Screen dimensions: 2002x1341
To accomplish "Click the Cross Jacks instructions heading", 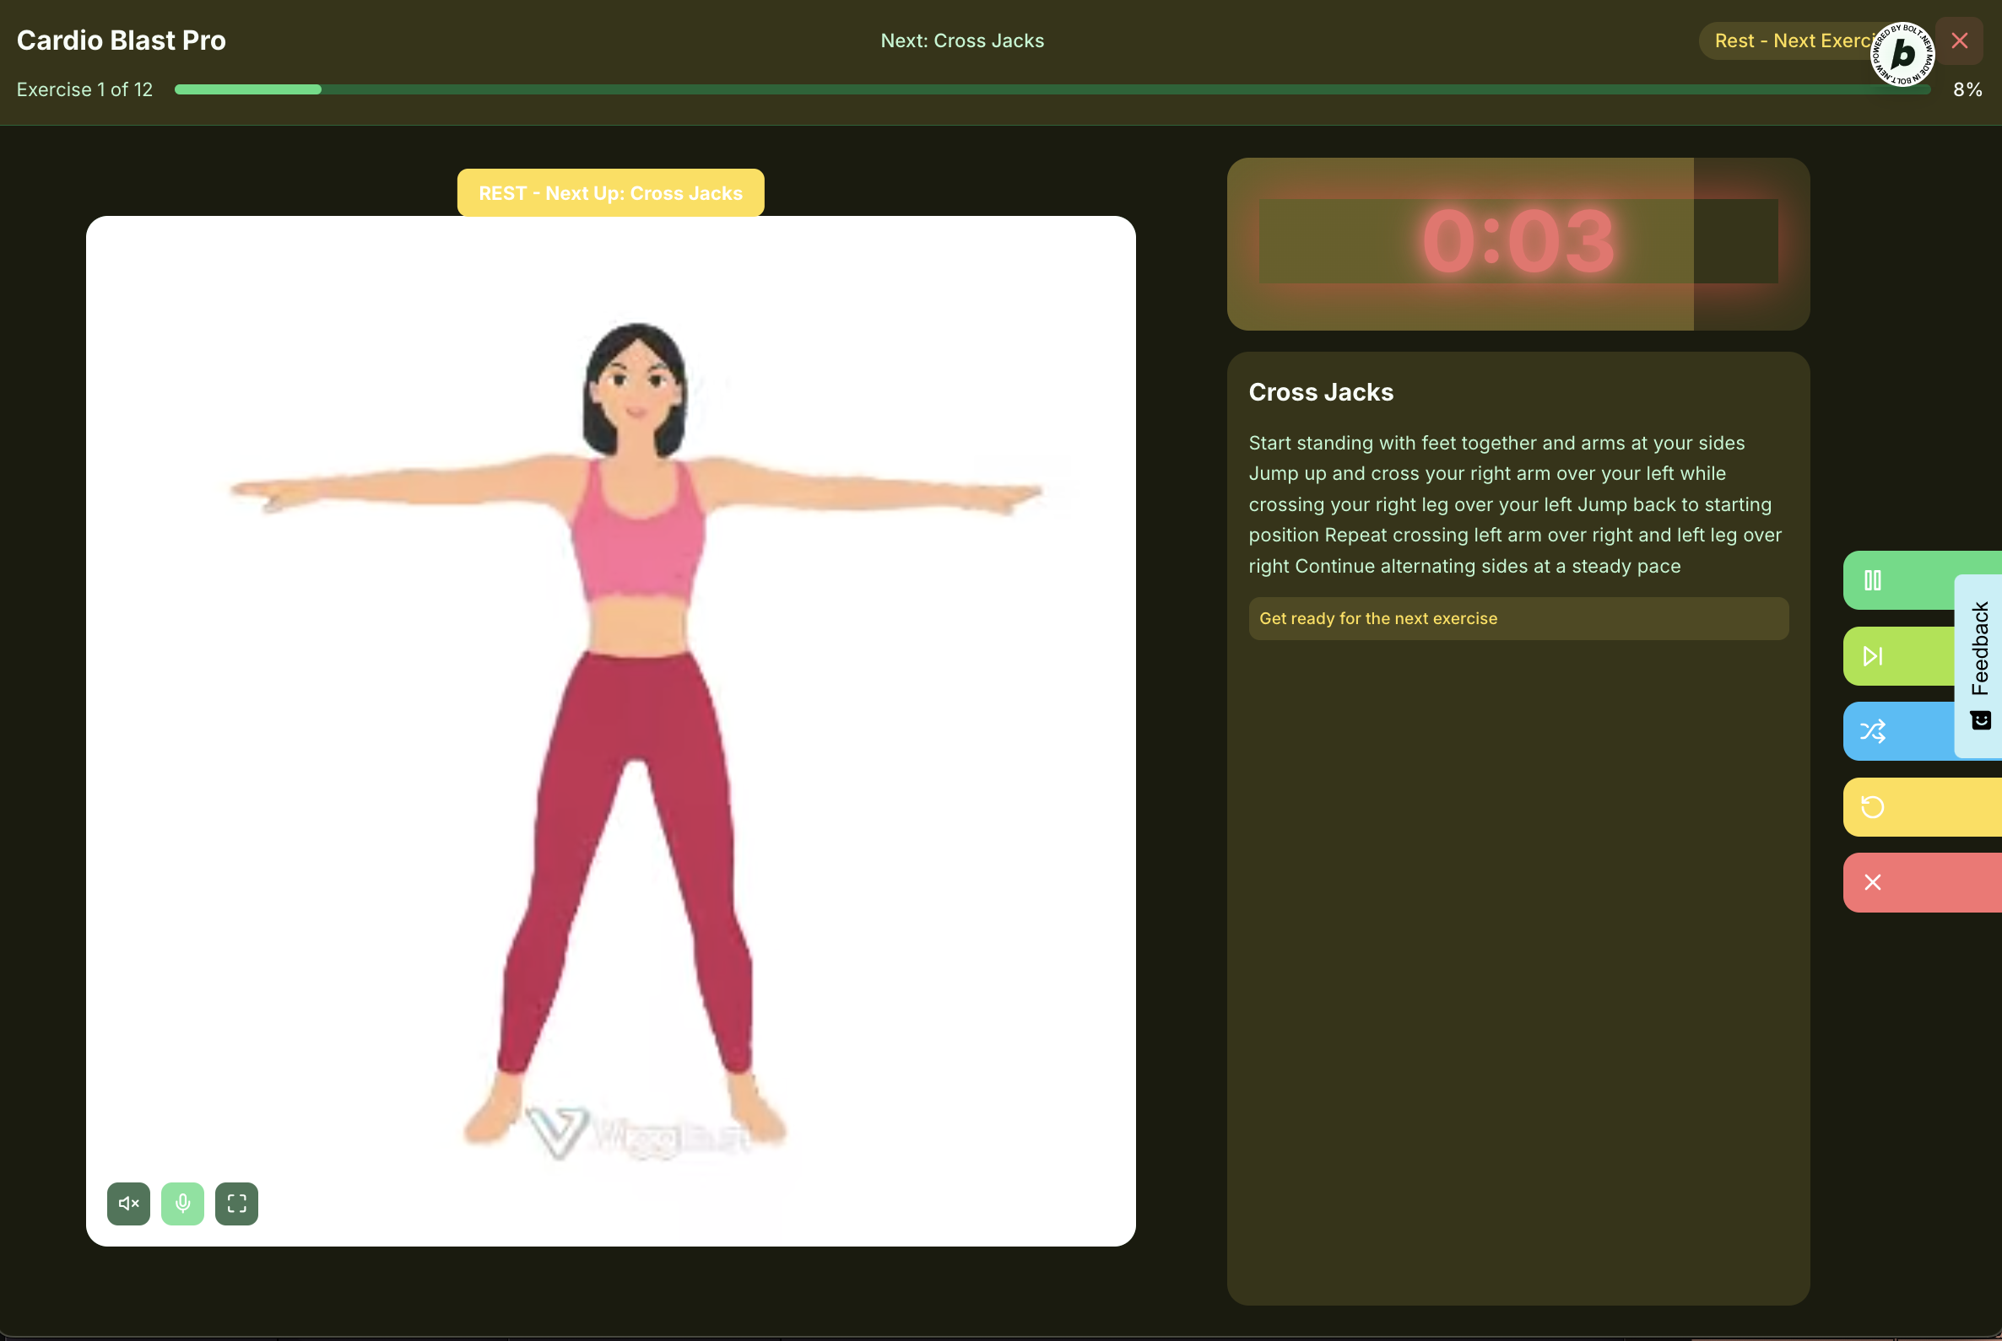I will pos(1321,391).
